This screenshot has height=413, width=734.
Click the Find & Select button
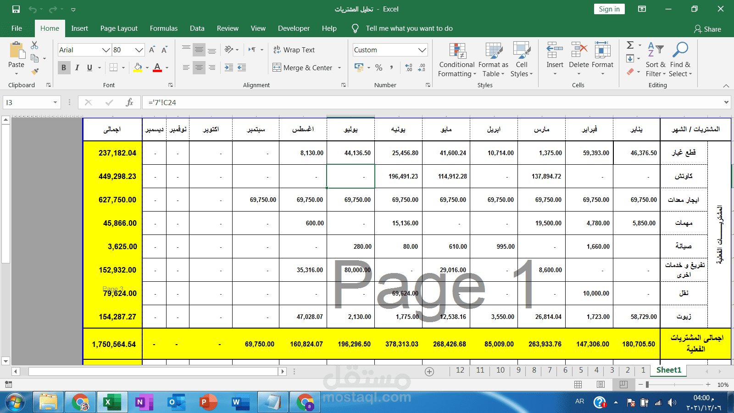pyautogui.click(x=680, y=60)
